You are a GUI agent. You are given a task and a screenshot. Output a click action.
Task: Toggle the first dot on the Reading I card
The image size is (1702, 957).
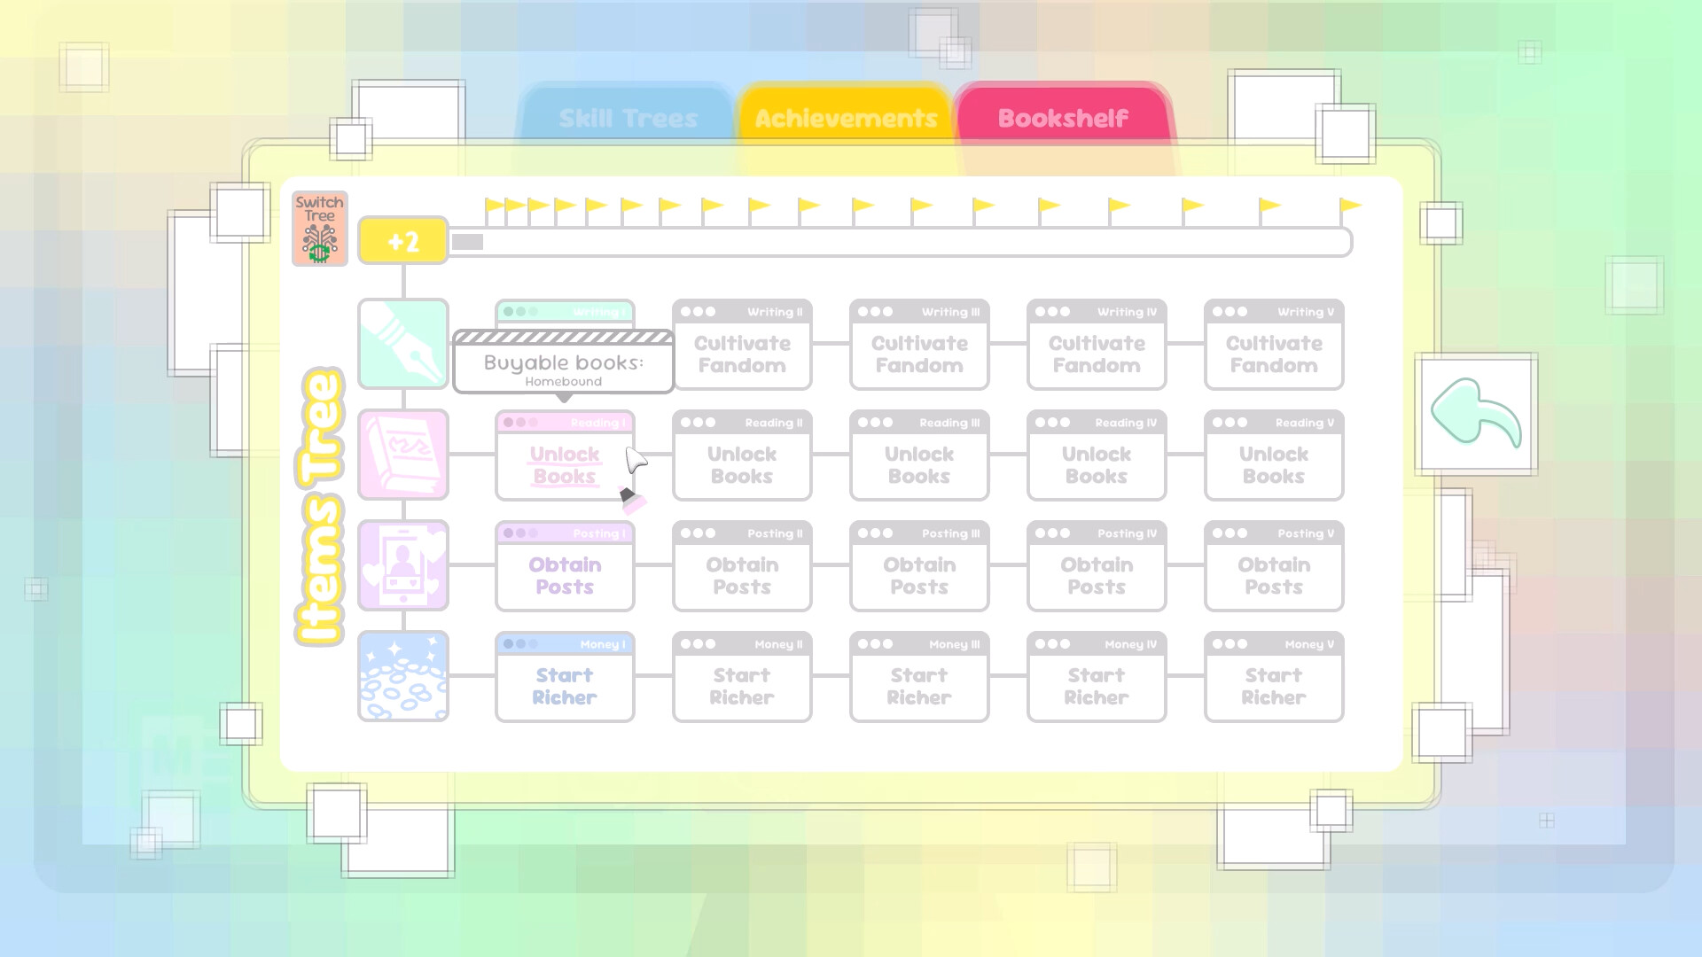point(508,423)
